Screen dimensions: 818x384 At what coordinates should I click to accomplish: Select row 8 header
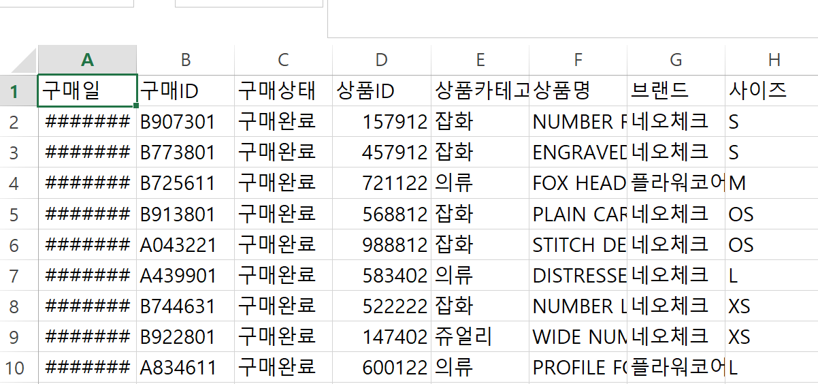pyautogui.click(x=19, y=306)
